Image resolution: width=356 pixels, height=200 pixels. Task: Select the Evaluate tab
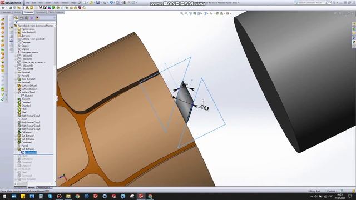[28, 12]
